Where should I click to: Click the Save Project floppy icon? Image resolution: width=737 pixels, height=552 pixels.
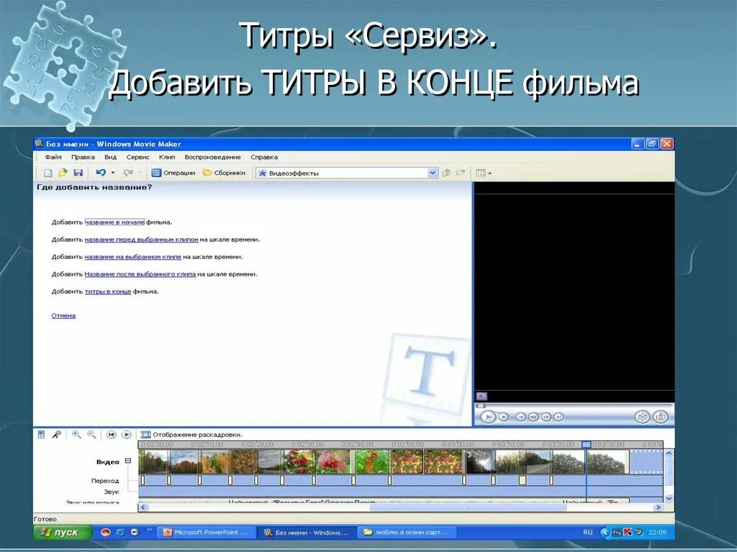coord(78,173)
